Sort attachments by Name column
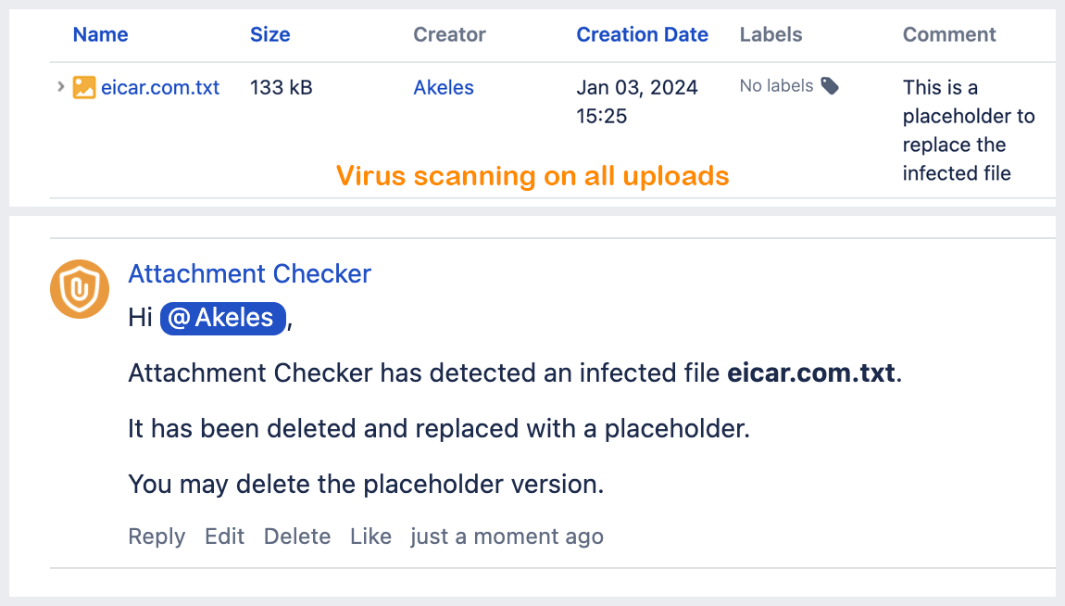Image resolution: width=1065 pixels, height=606 pixels. coord(100,35)
